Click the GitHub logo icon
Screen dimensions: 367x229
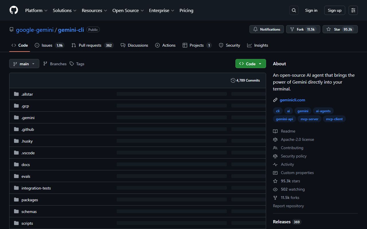(13, 10)
